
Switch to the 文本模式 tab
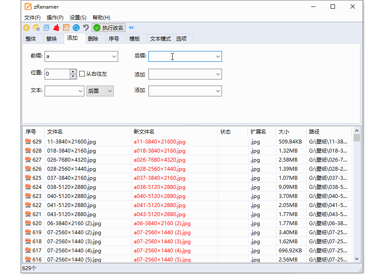point(159,38)
